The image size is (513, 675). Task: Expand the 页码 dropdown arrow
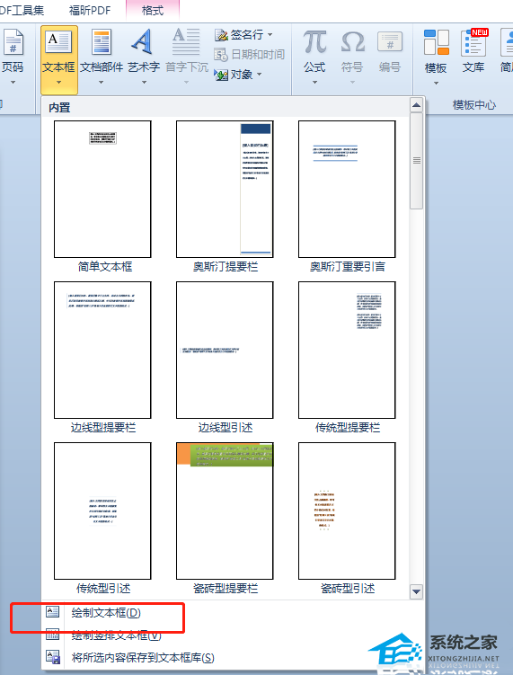click(13, 82)
